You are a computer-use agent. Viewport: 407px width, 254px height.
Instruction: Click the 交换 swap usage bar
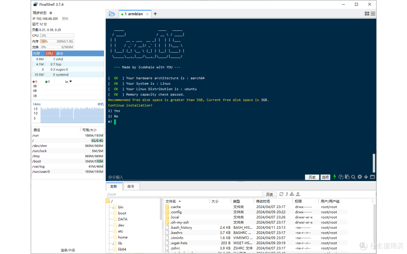click(57, 47)
